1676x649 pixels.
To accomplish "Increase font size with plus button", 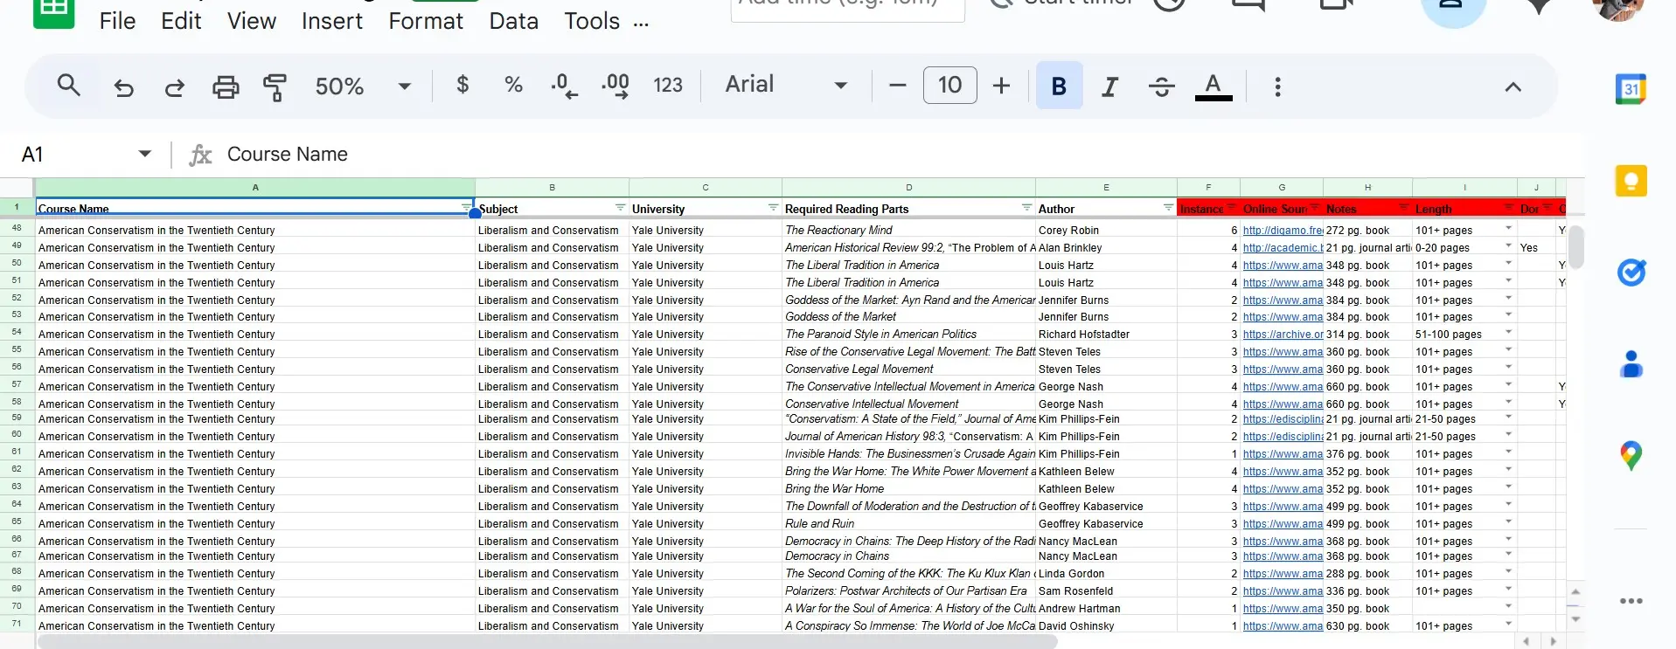I will [1001, 86].
